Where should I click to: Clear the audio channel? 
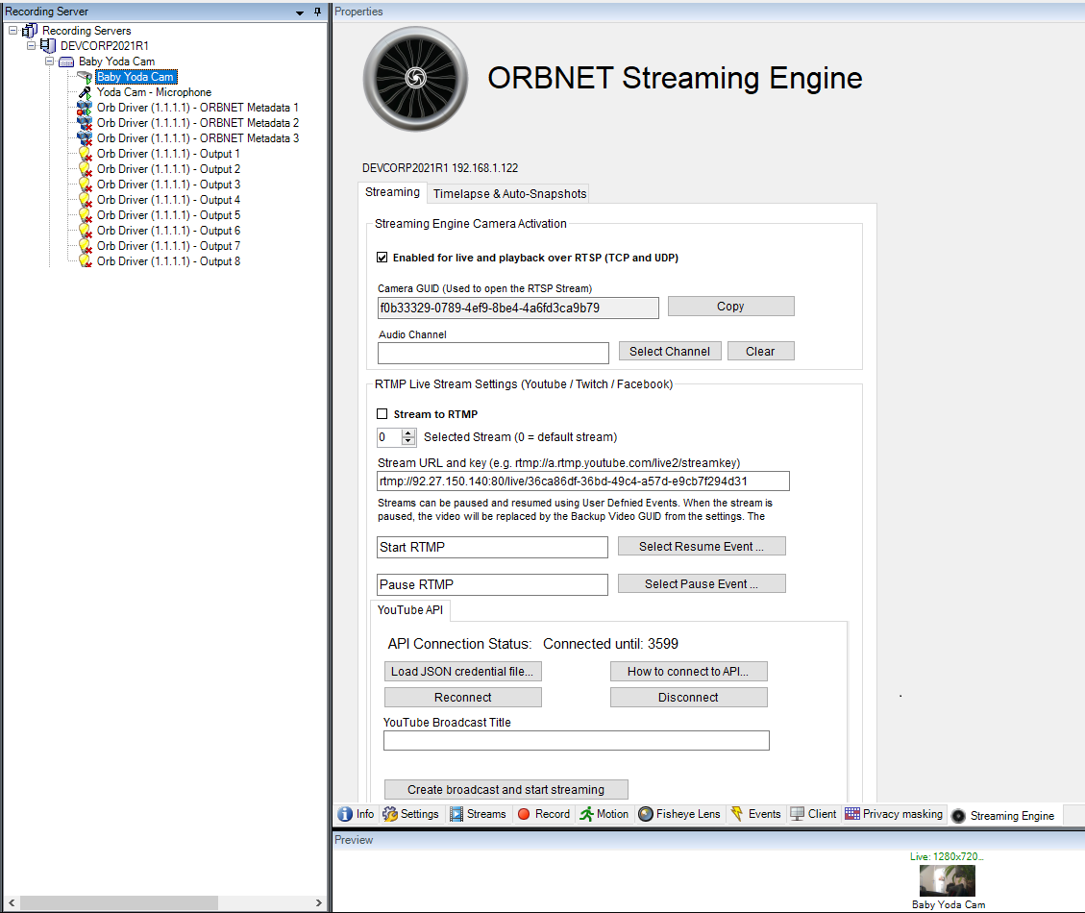pyautogui.click(x=760, y=351)
